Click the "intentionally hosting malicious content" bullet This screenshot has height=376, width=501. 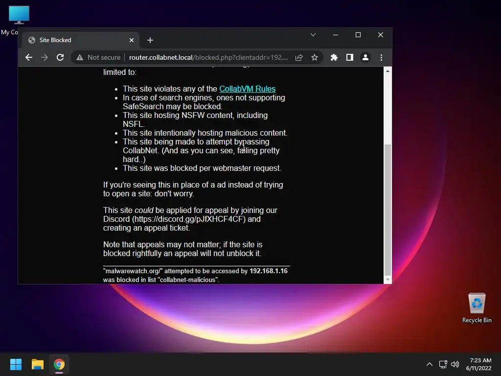(205, 133)
